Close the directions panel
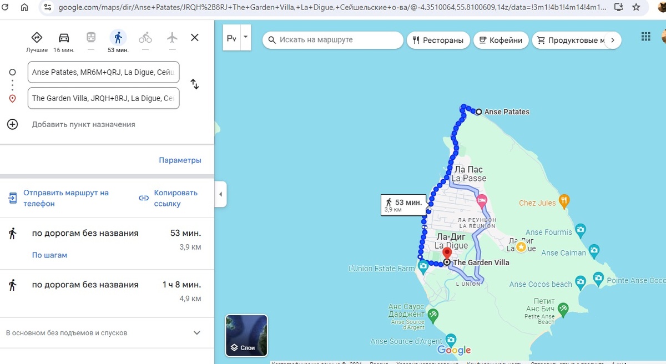The width and height of the screenshot is (666, 364). (195, 38)
